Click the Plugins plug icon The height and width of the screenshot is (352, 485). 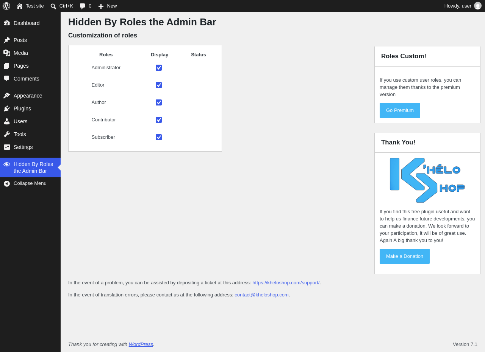pyautogui.click(x=7, y=109)
